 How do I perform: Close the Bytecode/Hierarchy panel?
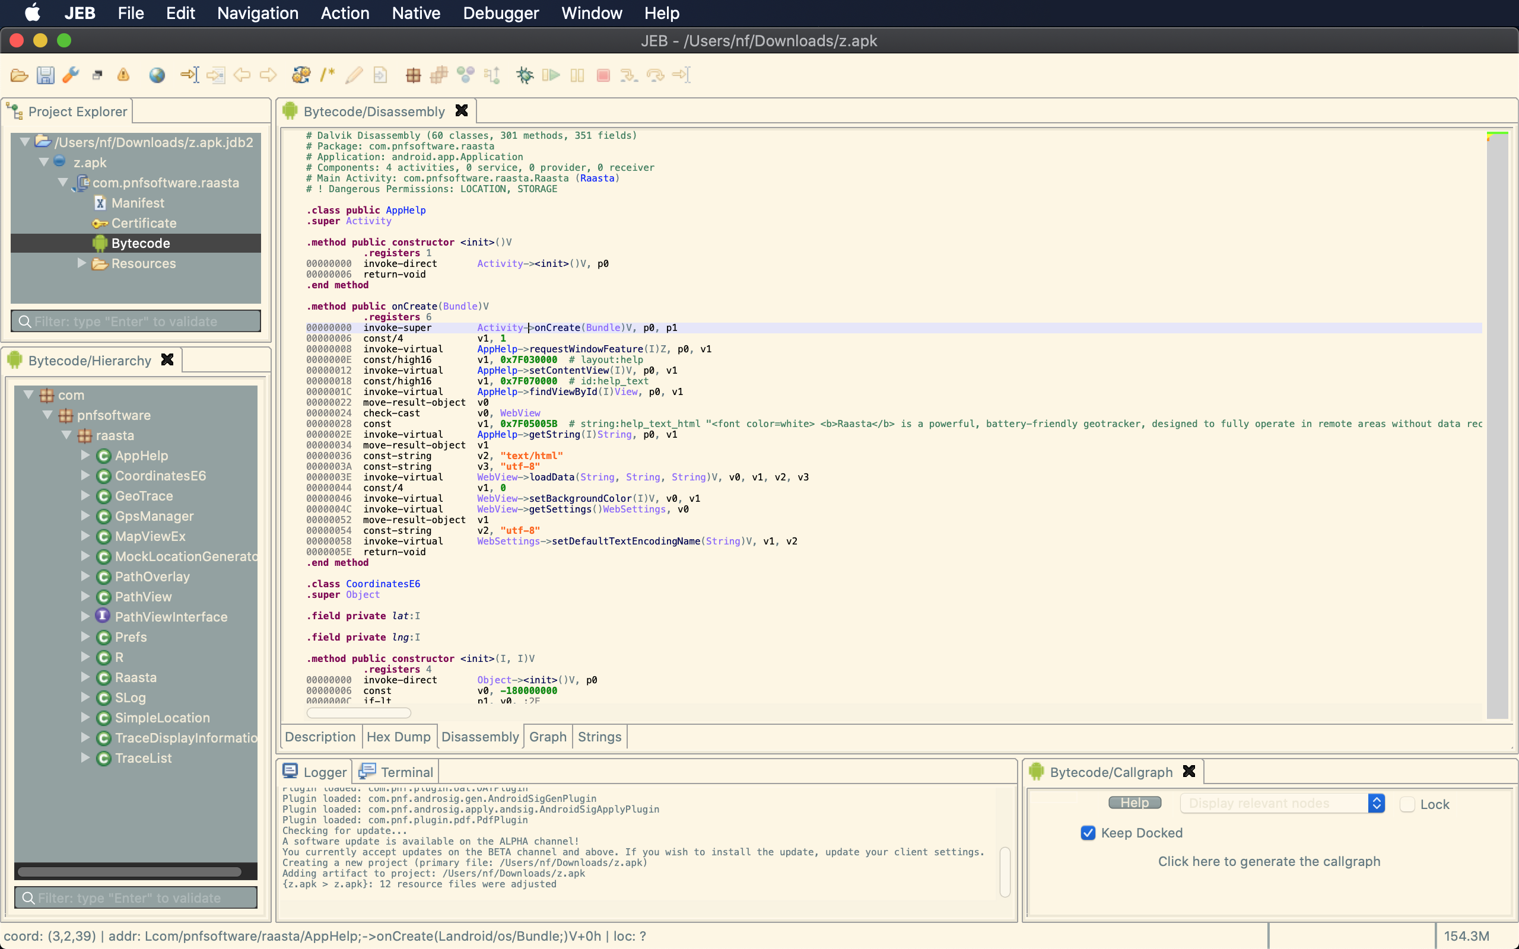(x=167, y=359)
